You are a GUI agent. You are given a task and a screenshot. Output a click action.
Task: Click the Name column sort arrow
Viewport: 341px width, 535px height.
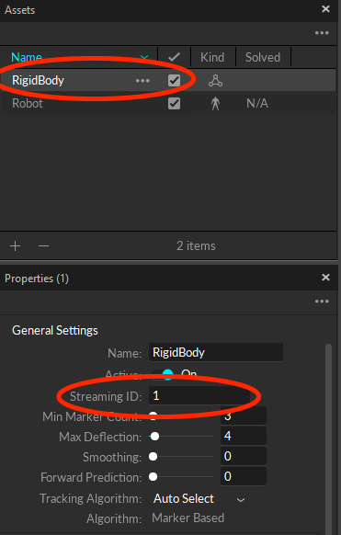point(144,57)
